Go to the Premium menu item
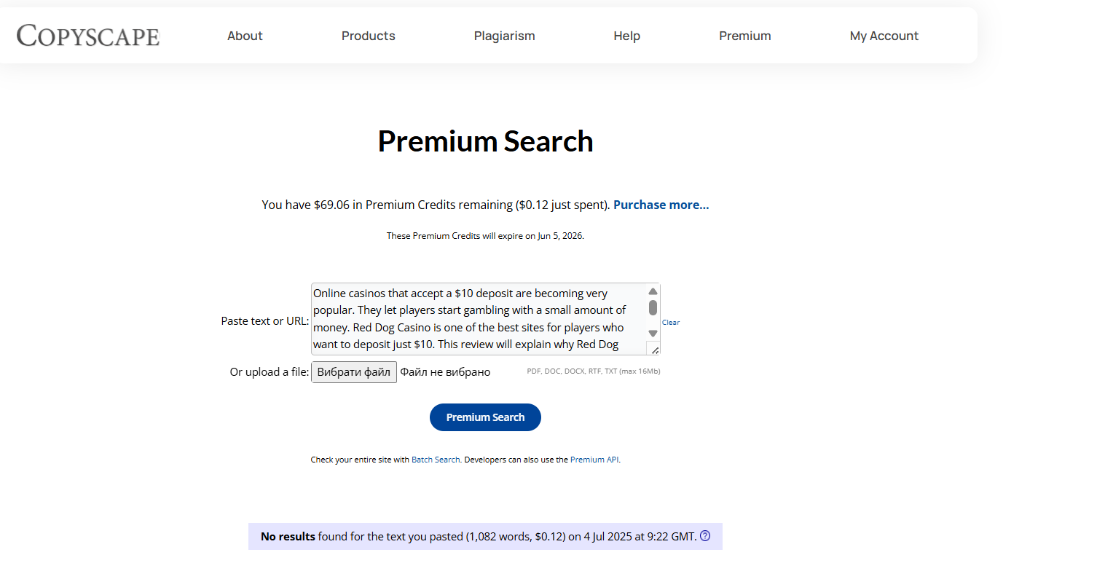The height and width of the screenshot is (571, 1105). pyautogui.click(x=744, y=36)
